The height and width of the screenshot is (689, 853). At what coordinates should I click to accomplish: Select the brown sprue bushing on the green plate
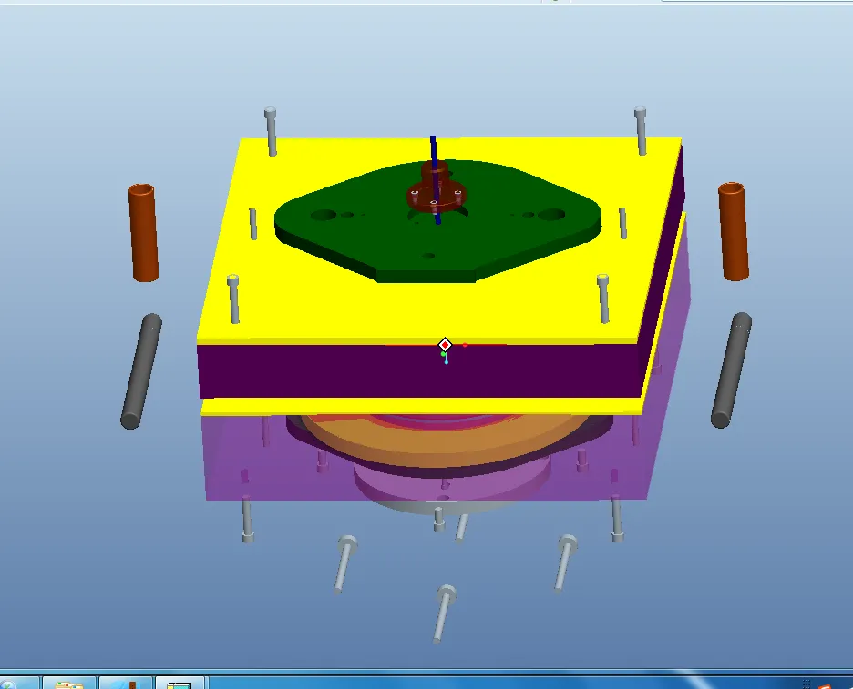click(x=436, y=188)
